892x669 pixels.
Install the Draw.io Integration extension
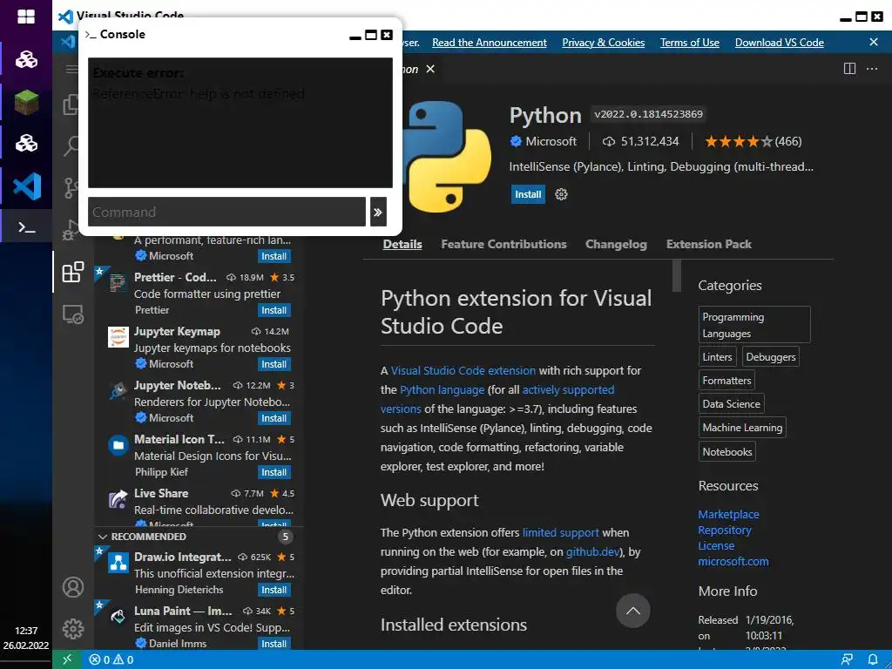click(274, 590)
